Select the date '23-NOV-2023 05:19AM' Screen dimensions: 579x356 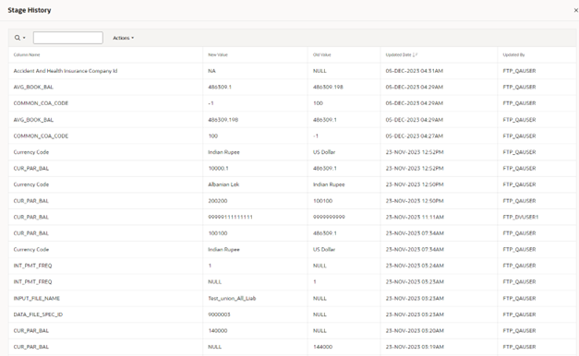[x=415, y=347]
